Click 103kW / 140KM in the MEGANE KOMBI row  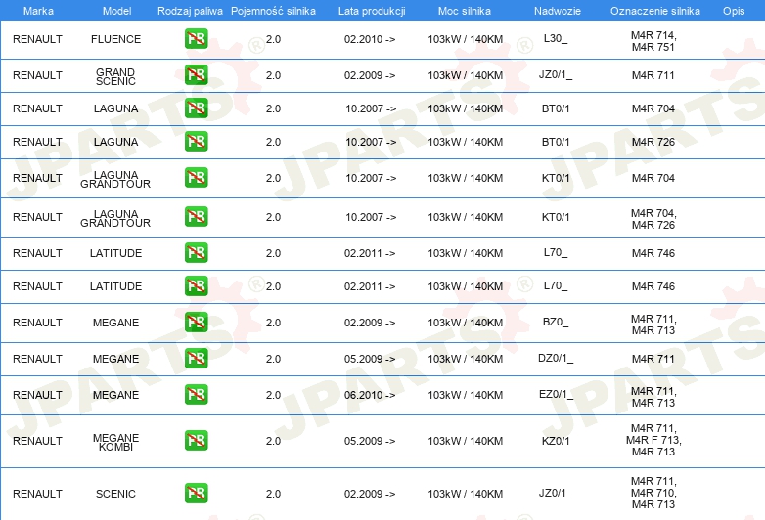(x=466, y=441)
